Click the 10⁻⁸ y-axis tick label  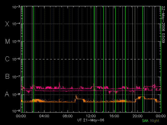16,95
